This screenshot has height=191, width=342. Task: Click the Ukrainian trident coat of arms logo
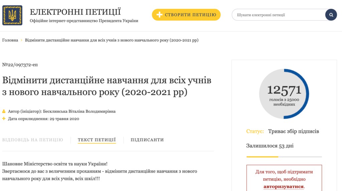click(12, 15)
